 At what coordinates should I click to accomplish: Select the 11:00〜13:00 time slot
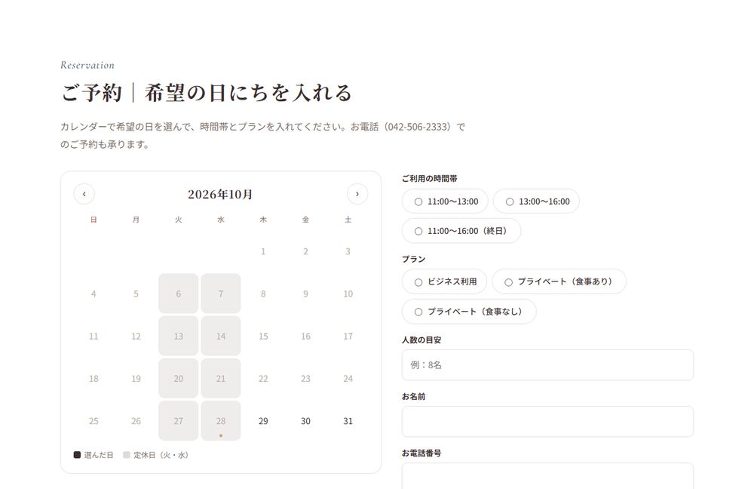pyautogui.click(x=446, y=201)
